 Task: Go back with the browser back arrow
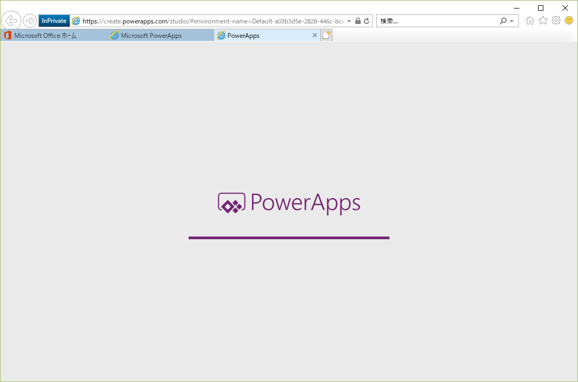pyautogui.click(x=11, y=21)
